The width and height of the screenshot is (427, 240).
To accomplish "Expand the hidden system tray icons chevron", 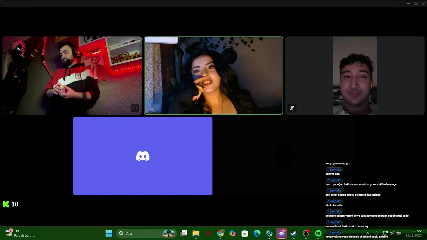I will [368, 233].
